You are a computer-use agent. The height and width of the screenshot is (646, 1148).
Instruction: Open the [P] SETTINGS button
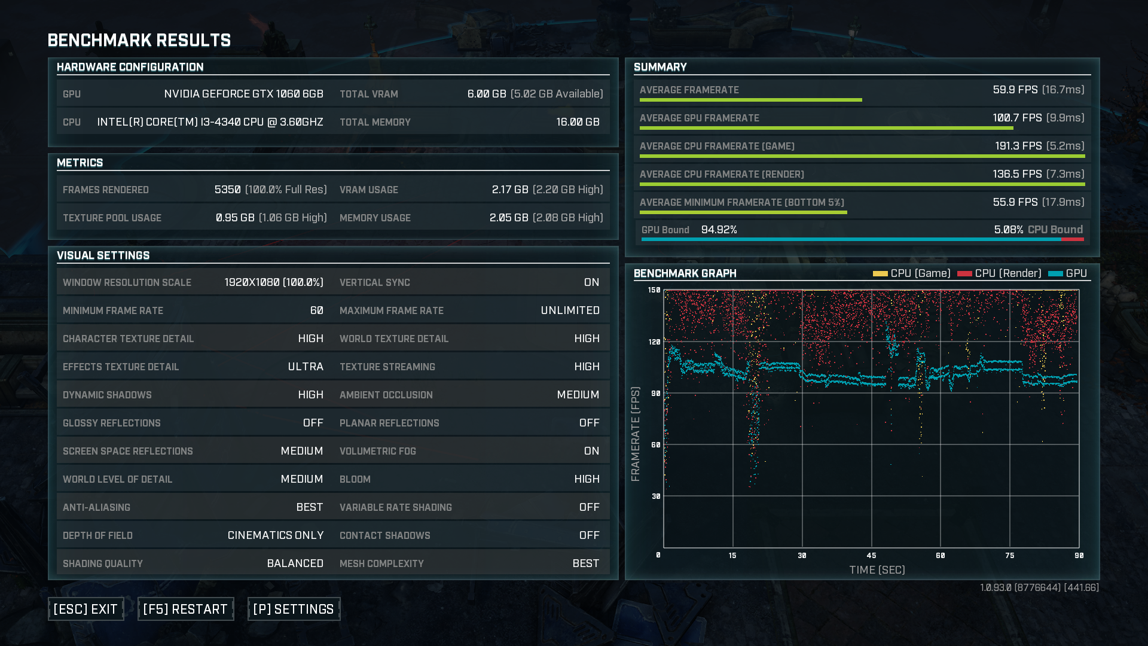(x=294, y=609)
